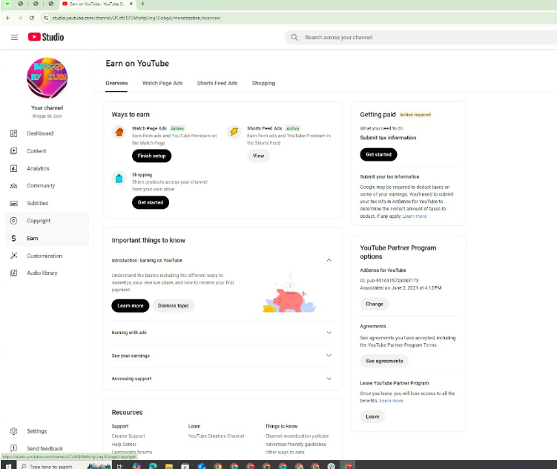Click Leave YouTube Partner Program button

tap(372, 416)
